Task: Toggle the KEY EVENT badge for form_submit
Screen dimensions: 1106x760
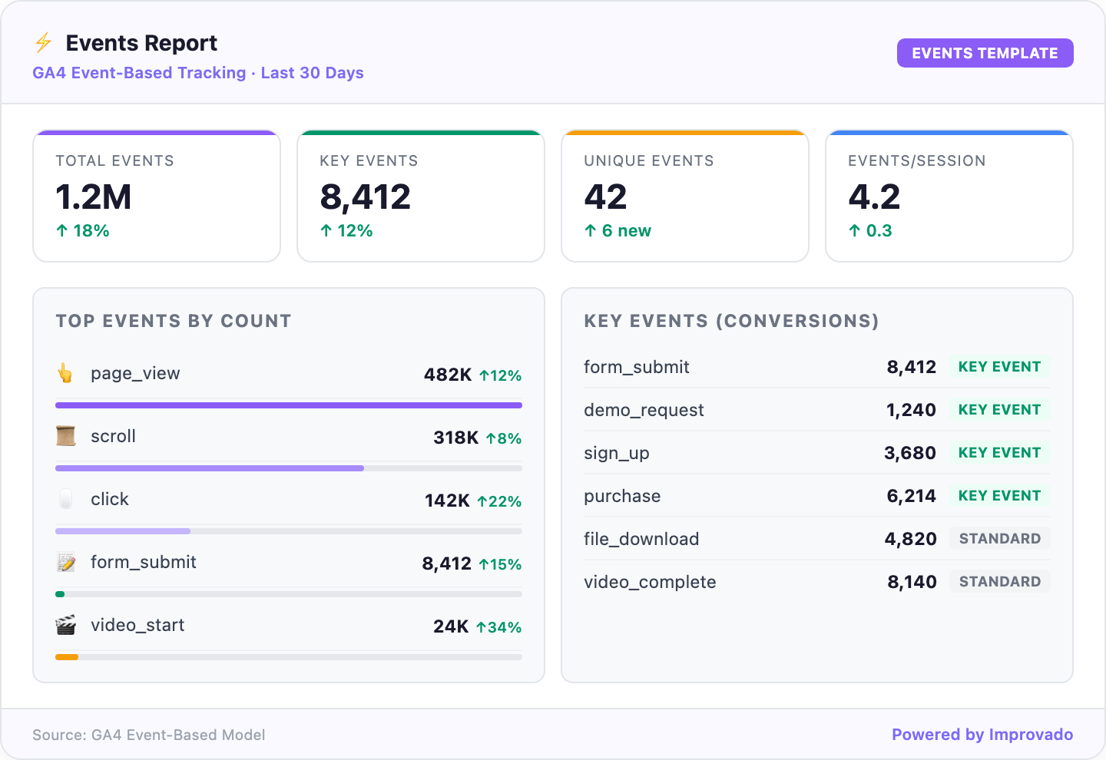Action: click(x=1000, y=367)
